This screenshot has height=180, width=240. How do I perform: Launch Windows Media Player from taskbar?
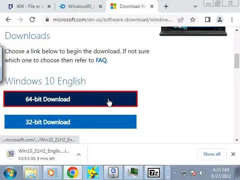point(52,172)
